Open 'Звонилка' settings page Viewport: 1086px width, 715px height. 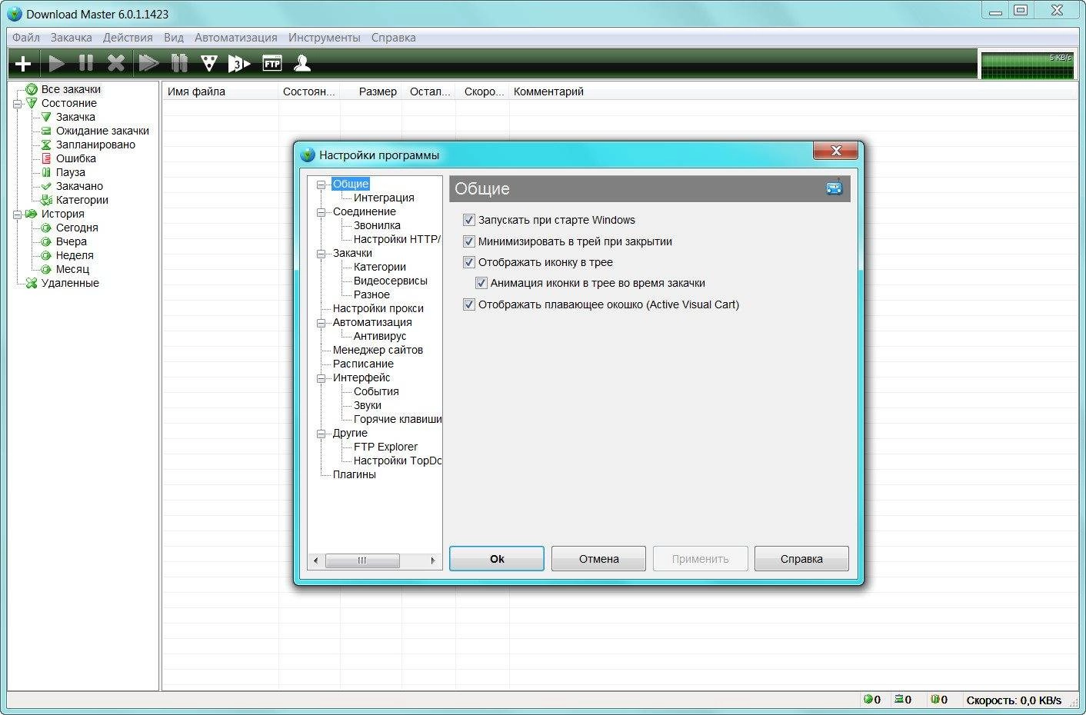(377, 225)
